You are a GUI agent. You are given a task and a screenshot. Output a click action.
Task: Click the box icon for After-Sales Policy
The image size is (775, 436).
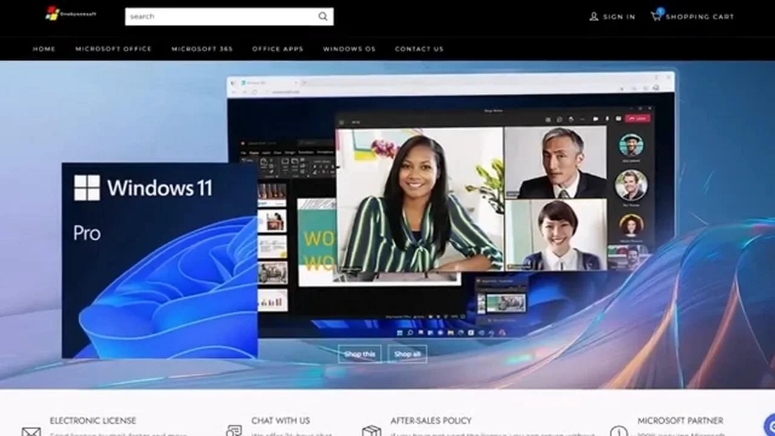coord(371,431)
